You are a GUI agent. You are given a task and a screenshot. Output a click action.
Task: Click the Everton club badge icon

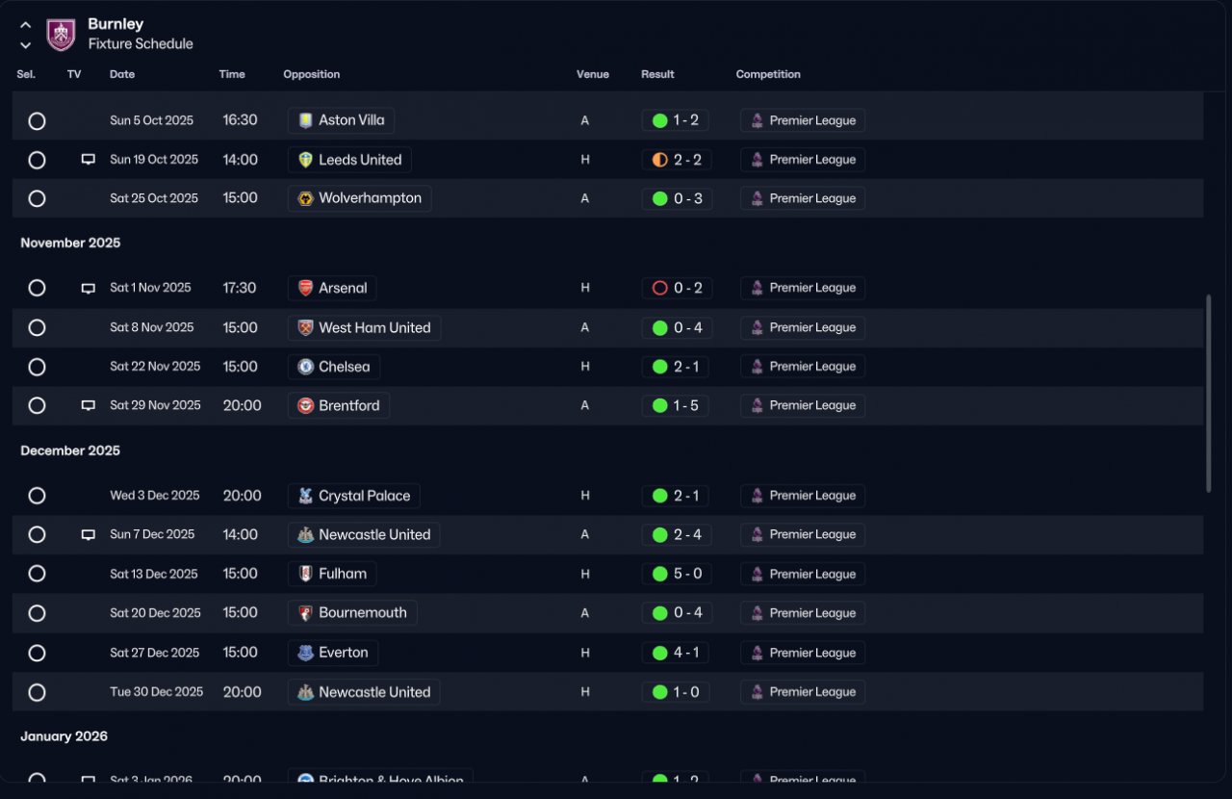click(x=305, y=653)
